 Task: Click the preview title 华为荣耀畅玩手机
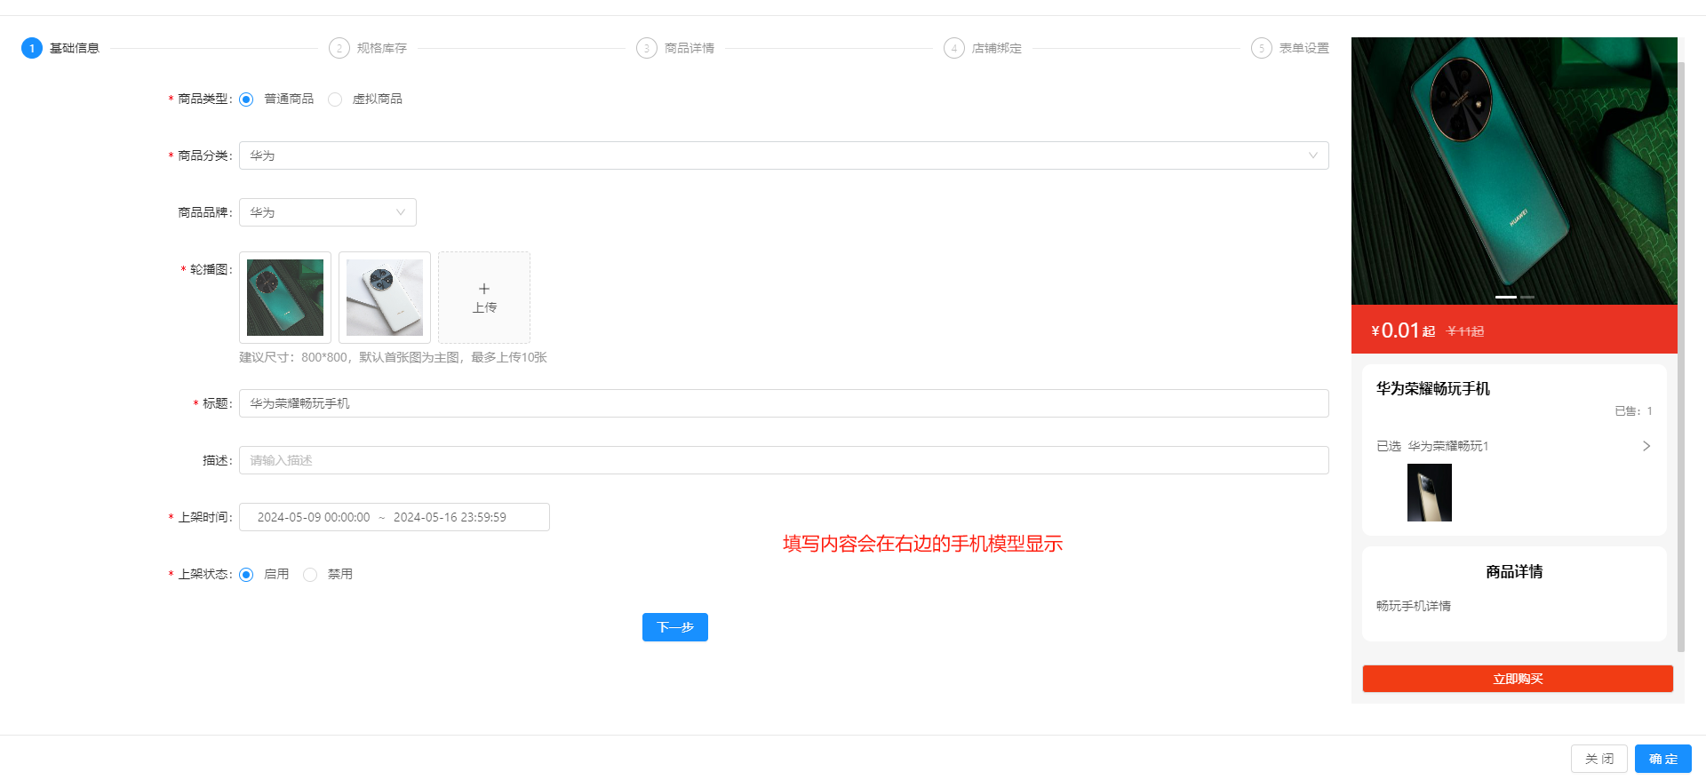click(1433, 388)
